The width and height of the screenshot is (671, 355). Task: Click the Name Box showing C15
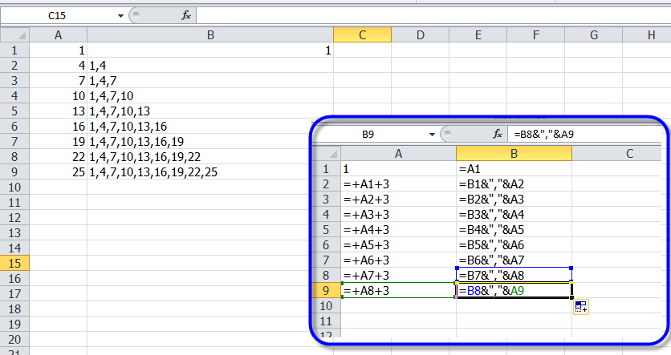(x=57, y=16)
